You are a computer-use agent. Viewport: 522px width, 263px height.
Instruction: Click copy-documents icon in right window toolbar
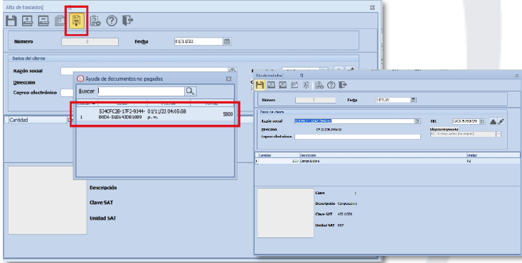tap(294, 85)
